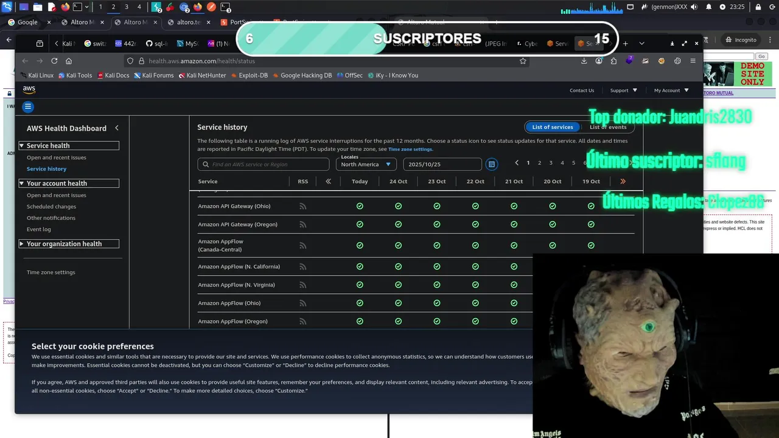Click 23 Oct status icon for AppFlow (N. Virginia)
The image size is (779, 438).
pos(437,285)
